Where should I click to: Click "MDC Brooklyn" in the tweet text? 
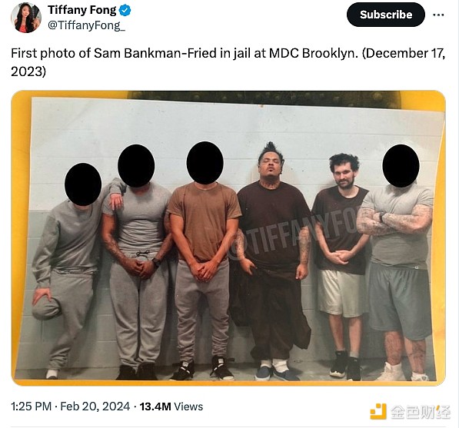(x=314, y=53)
